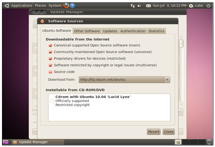This screenshot has height=147, width=215.
Task: Close the Software Sources dialog with red X
Action: coord(42,21)
